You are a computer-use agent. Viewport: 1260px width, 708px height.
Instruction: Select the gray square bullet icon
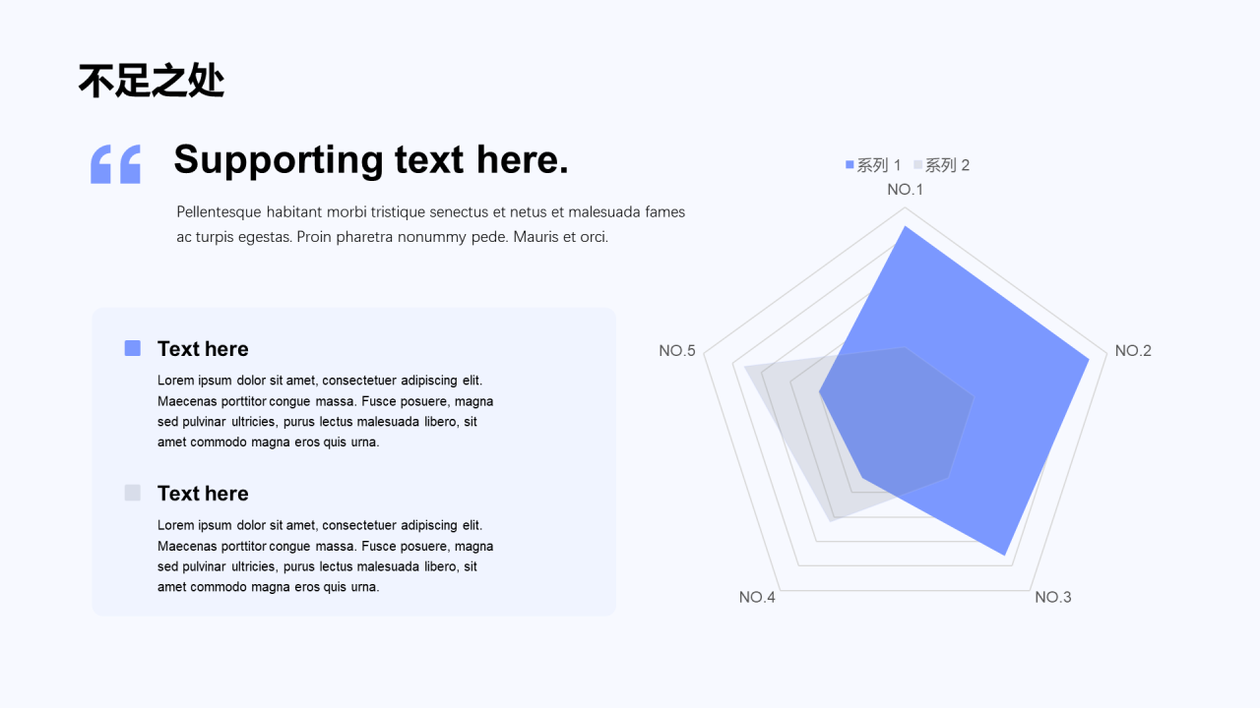coord(133,493)
